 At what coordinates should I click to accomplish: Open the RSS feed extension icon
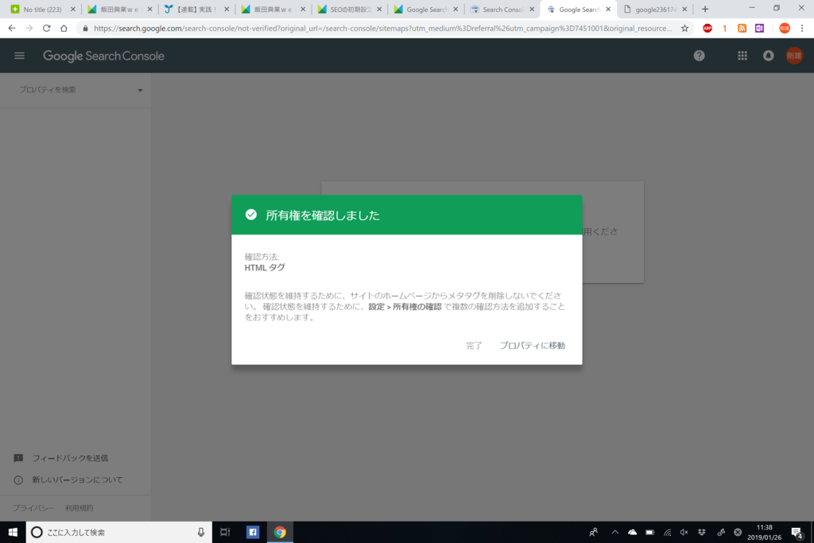(742, 28)
